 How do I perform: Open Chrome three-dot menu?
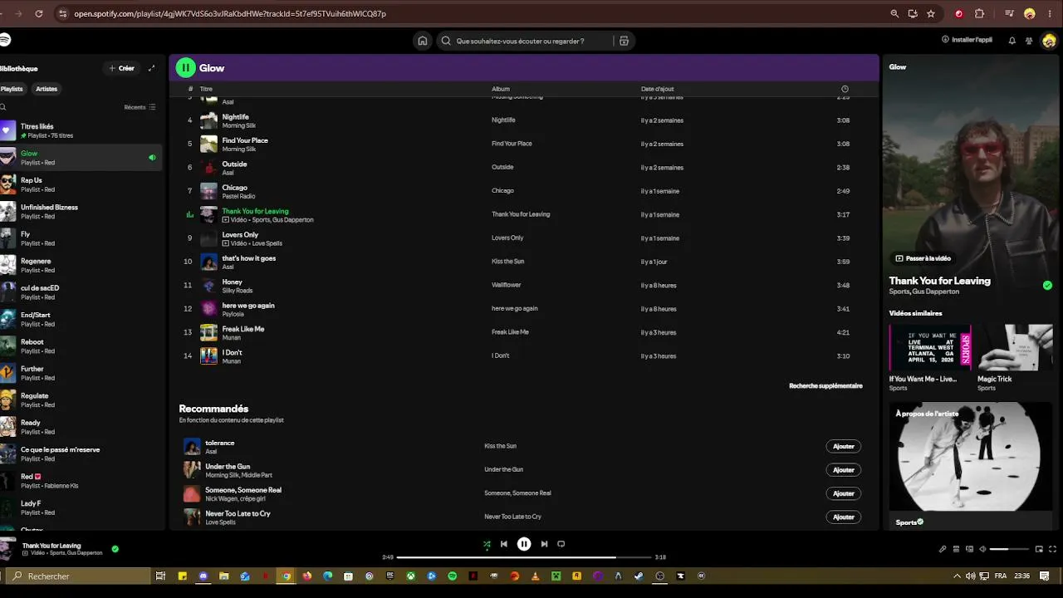coord(1050,13)
